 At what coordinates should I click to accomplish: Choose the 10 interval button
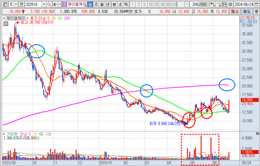coord(150,4)
